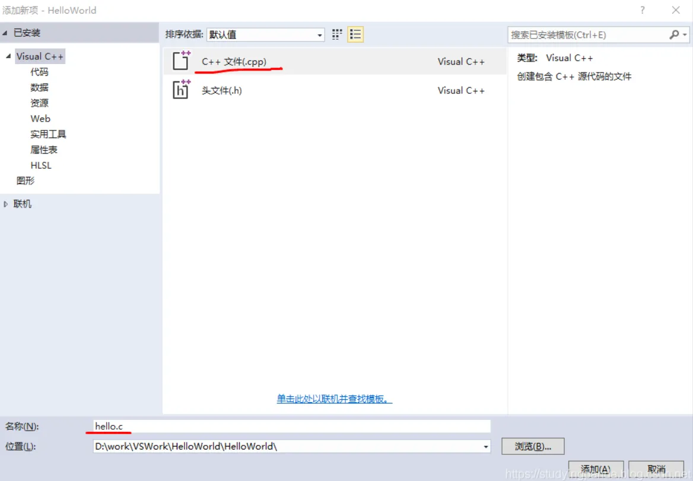693x481 pixels.
Task: Select the 资源 category
Action: click(x=39, y=103)
